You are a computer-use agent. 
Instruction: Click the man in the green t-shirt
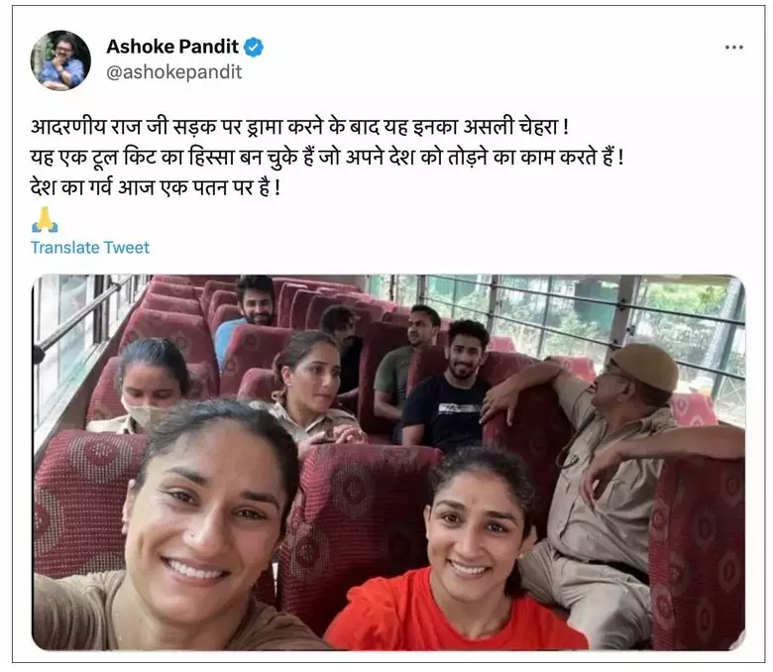coord(405,360)
